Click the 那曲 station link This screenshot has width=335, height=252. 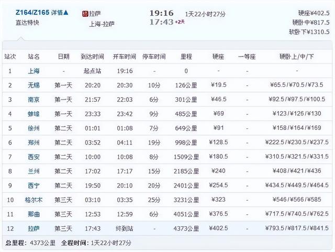pyautogui.click(x=33, y=214)
